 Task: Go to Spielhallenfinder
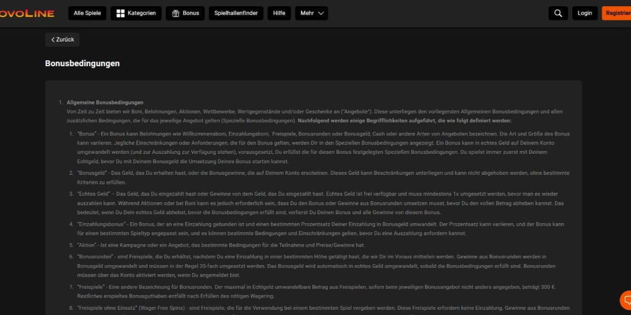pos(236,13)
